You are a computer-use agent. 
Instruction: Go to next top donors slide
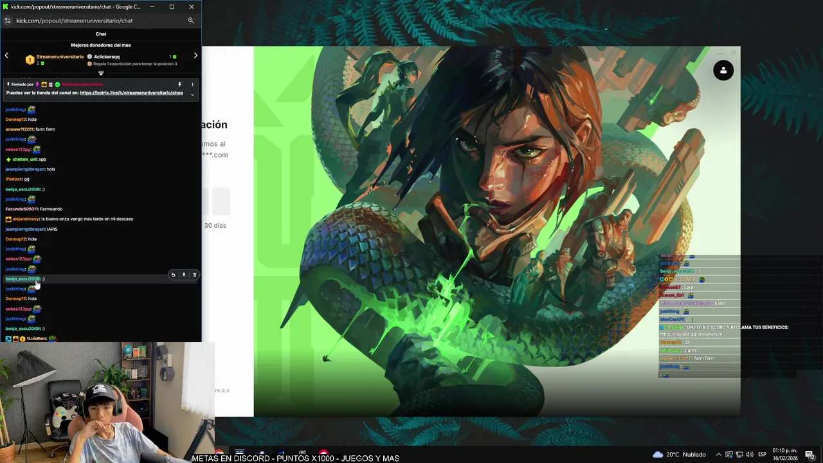point(195,56)
